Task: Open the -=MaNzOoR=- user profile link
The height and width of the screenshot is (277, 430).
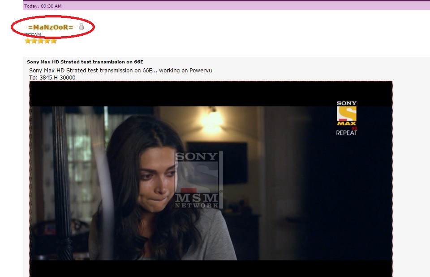Action: pos(51,27)
